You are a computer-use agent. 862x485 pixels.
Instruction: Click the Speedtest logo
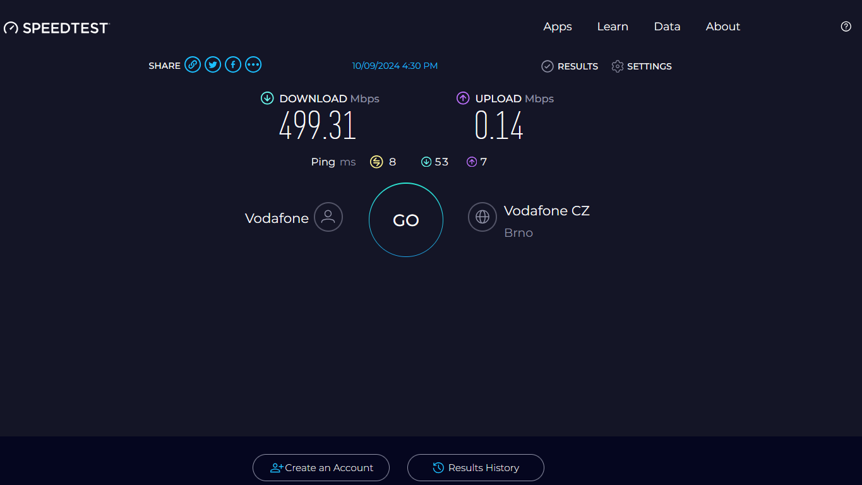pyautogui.click(x=57, y=28)
